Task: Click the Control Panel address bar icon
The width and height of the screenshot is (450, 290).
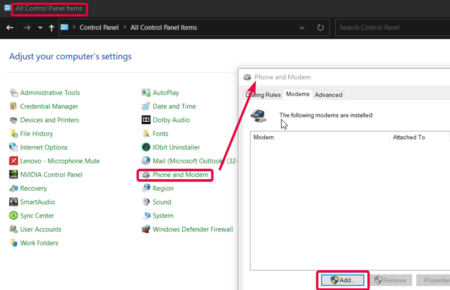Action: coord(64,27)
